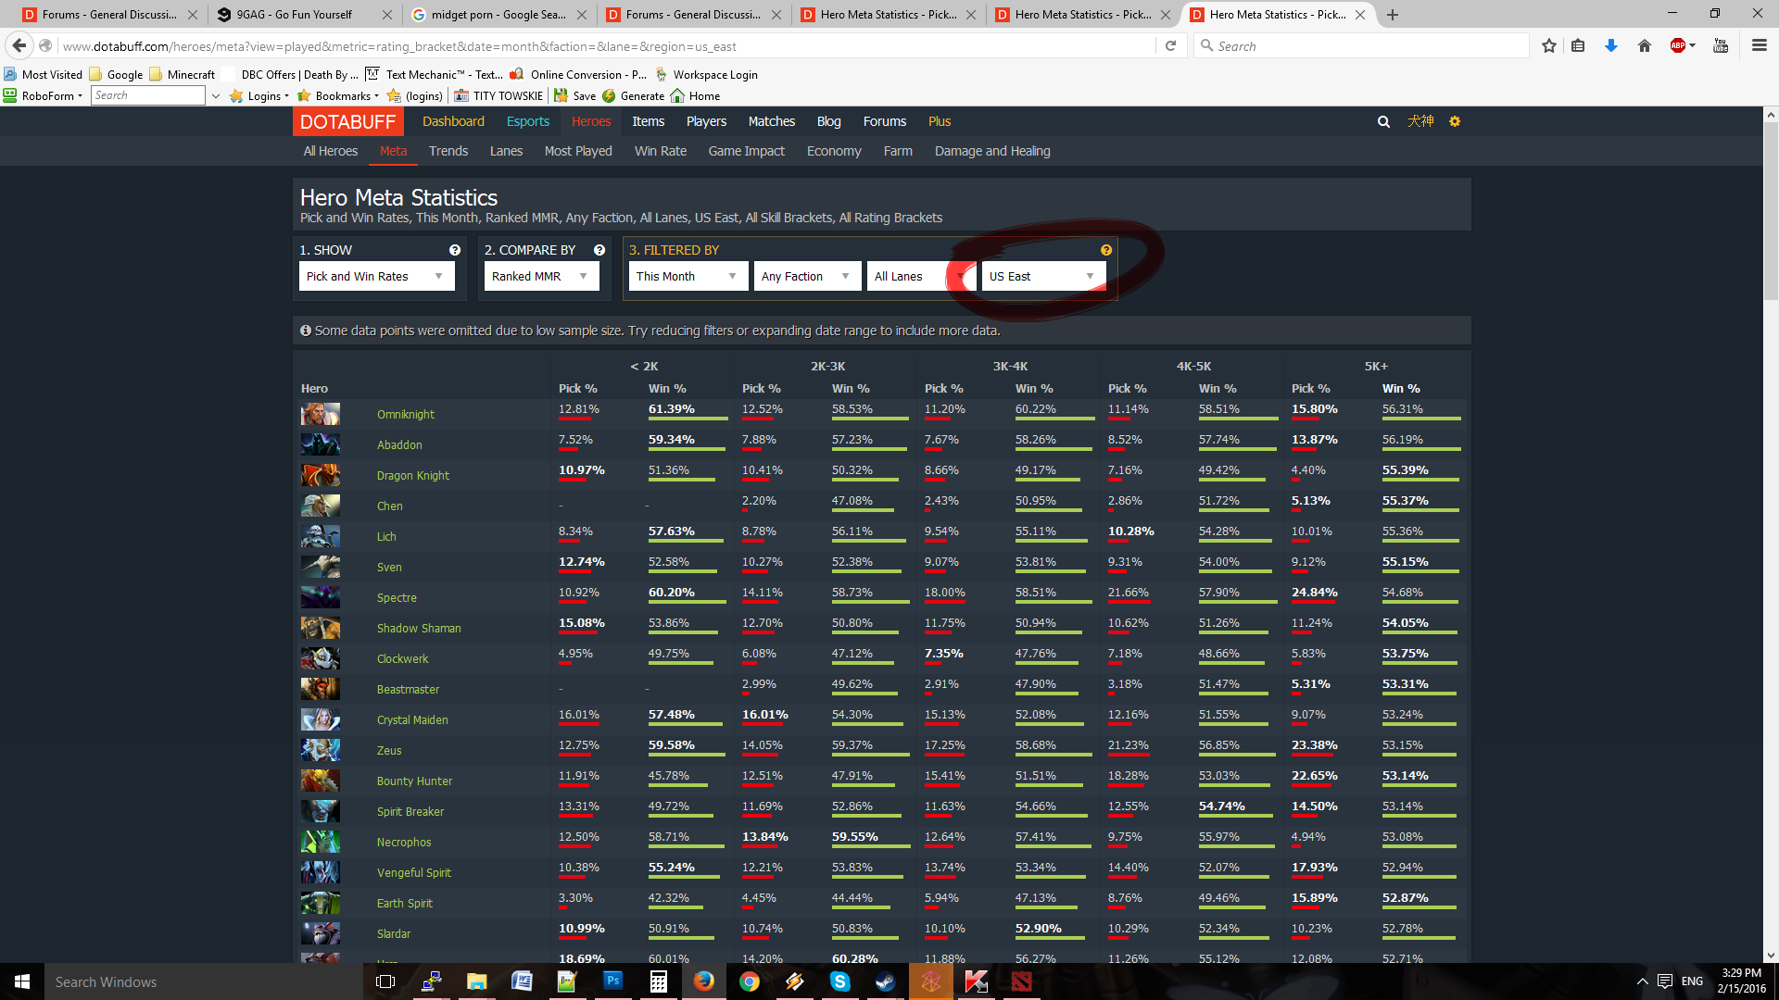Go to the Esports nav item
Image resolution: width=1779 pixels, height=1000 pixels.
[x=528, y=121]
